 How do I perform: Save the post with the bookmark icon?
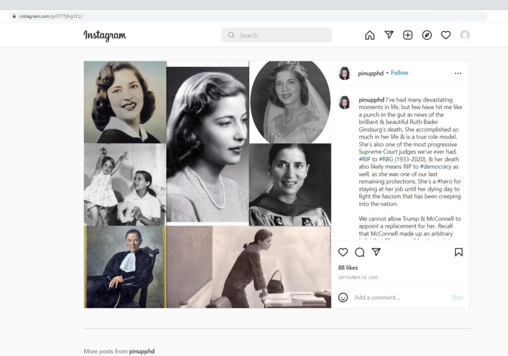pos(458,252)
